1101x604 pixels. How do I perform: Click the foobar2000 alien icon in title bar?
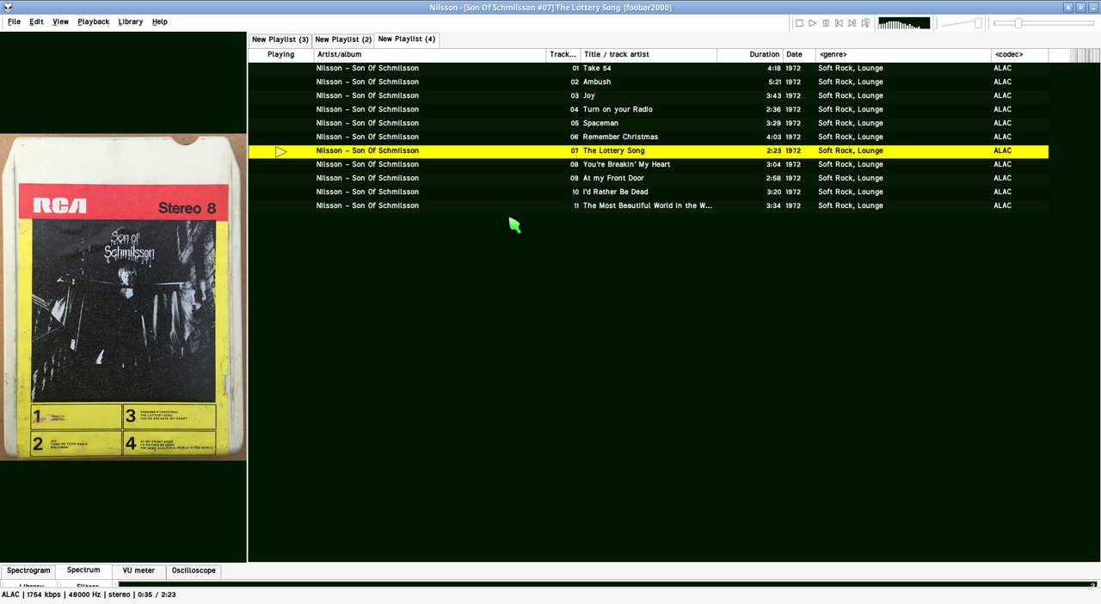point(7,7)
